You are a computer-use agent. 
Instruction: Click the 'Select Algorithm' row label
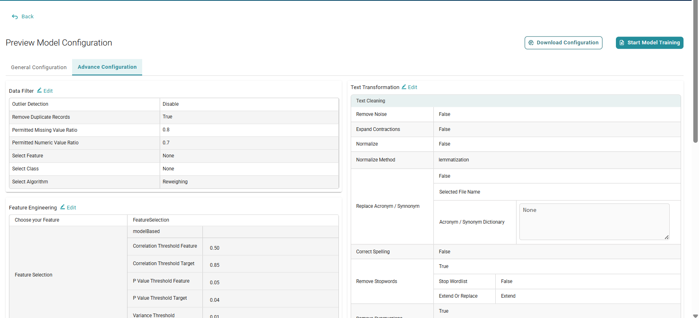(x=30, y=182)
